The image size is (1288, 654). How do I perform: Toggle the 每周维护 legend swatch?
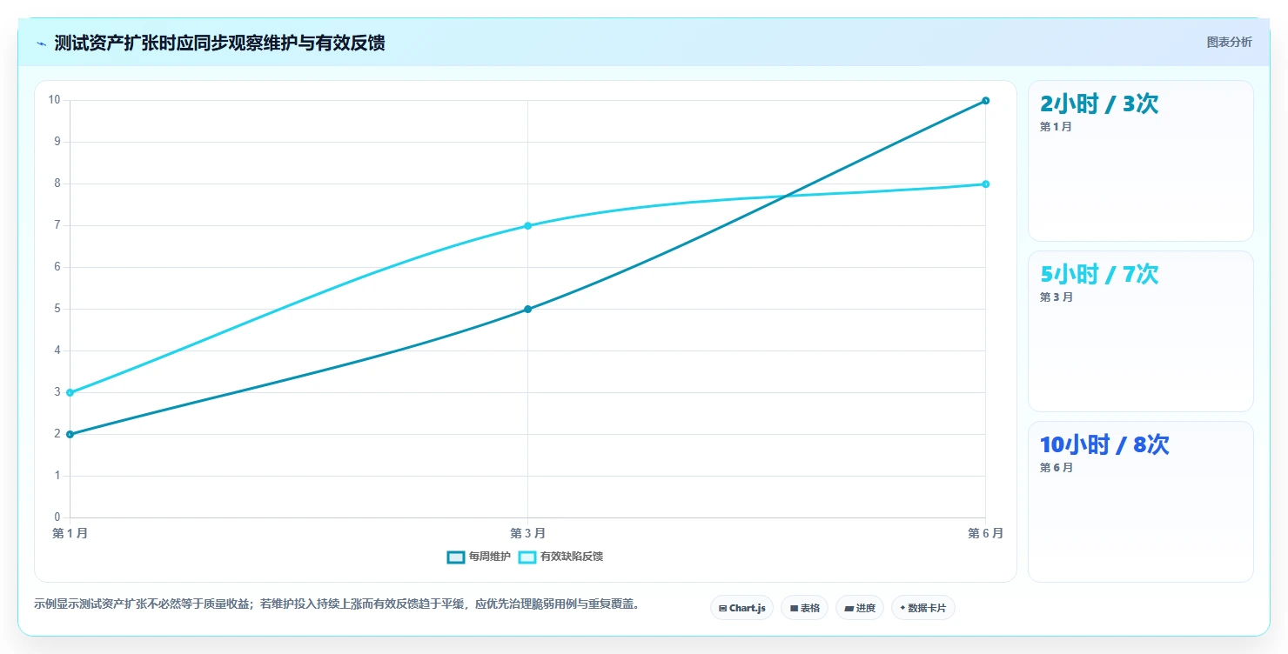click(x=456, y=557)
